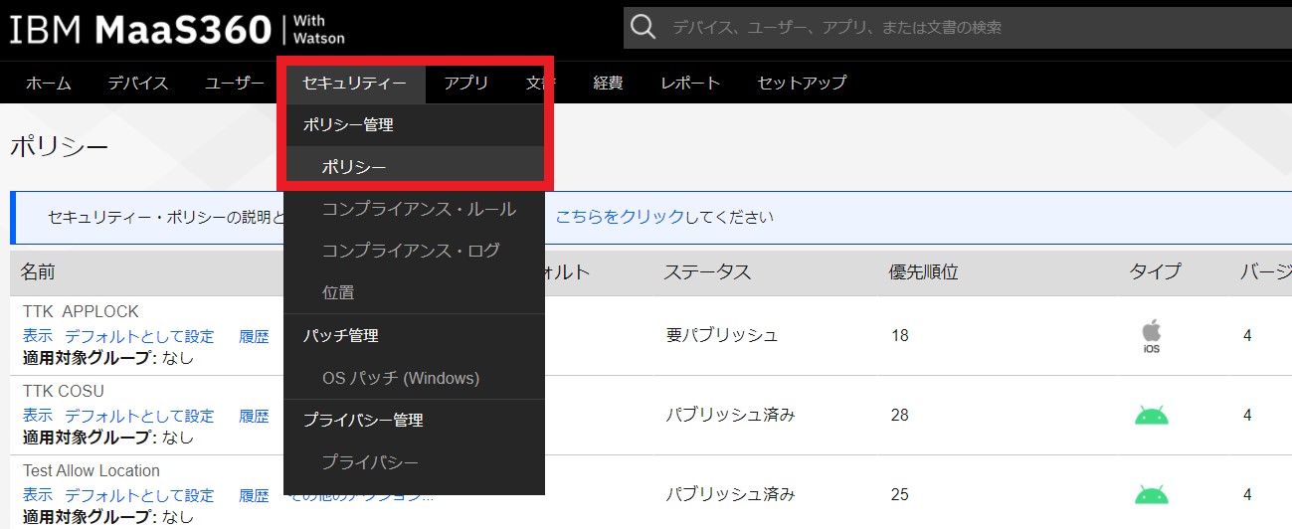Click the Android icon in Test Allow Location row
1292x529 pixels.
1151,494
